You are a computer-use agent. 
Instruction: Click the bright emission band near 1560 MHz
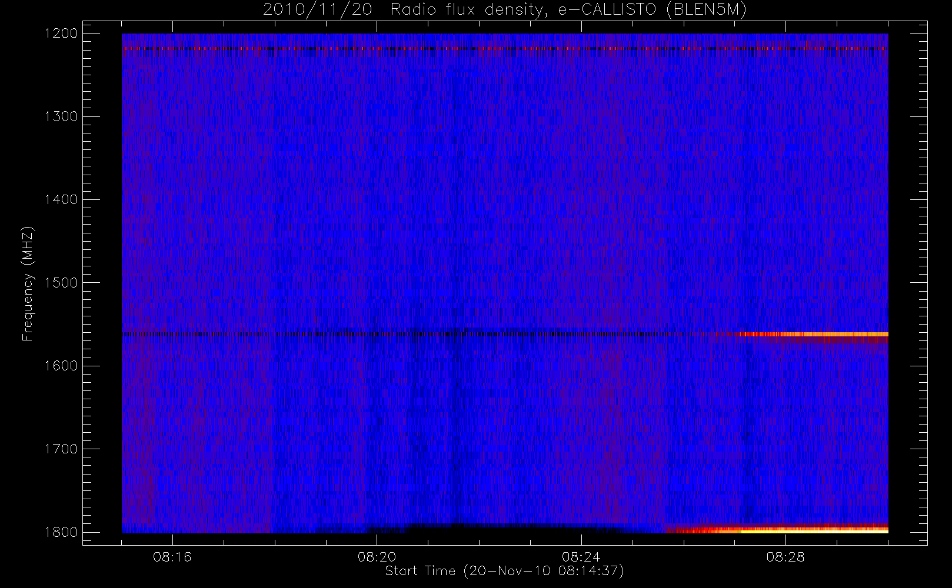(812, 335)
